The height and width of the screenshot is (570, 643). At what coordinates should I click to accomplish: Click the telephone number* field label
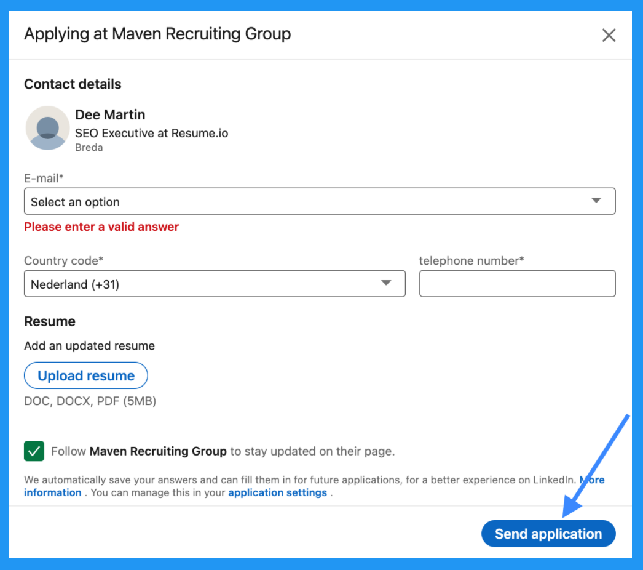click(471, 260)
